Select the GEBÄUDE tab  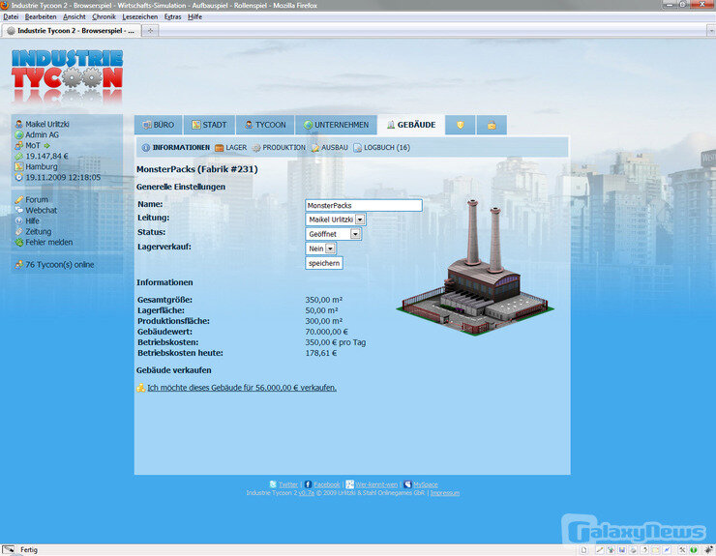[411, 125]
